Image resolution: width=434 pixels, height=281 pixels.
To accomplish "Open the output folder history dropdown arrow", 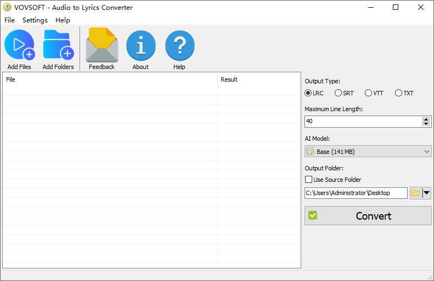I will 427,193.
